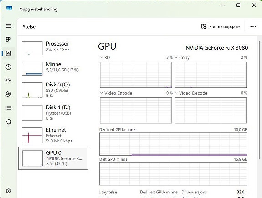The height and width of the screenshot is (198, 262).
Task: Select Ethernet performance item
Action: click(x=53, y=135)
